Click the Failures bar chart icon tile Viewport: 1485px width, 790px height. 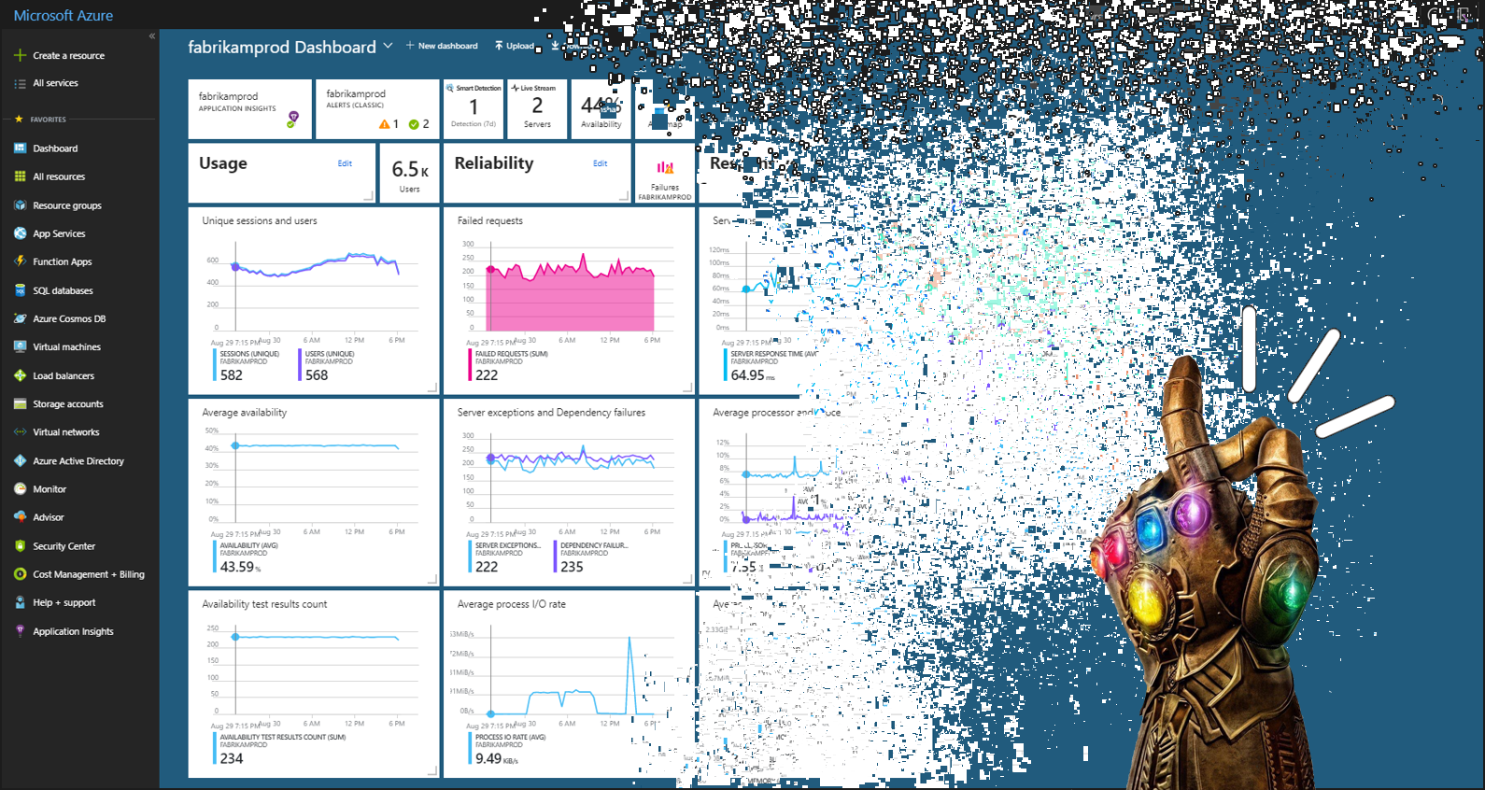[665, 173]
